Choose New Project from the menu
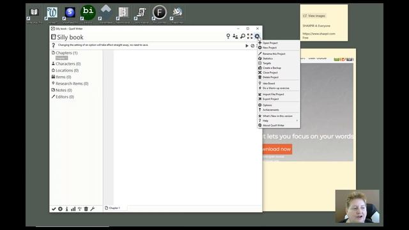Image resolution: width=409 pixels, height=230 pixels. [x=278, y=48]
